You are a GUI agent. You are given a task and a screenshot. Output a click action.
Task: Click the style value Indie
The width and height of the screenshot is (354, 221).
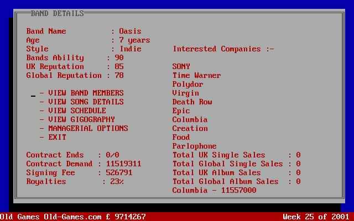(131, 49)
